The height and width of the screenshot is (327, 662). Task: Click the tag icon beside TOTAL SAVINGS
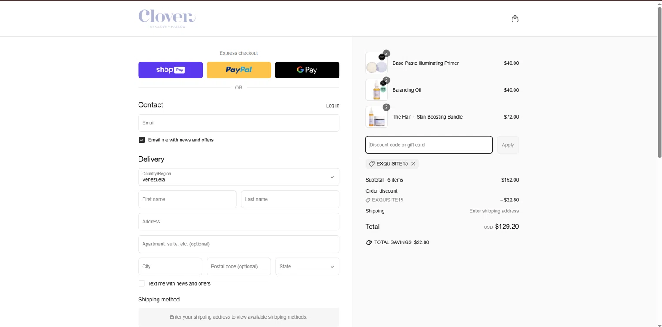pyautogui.click(x=369, y=242)
